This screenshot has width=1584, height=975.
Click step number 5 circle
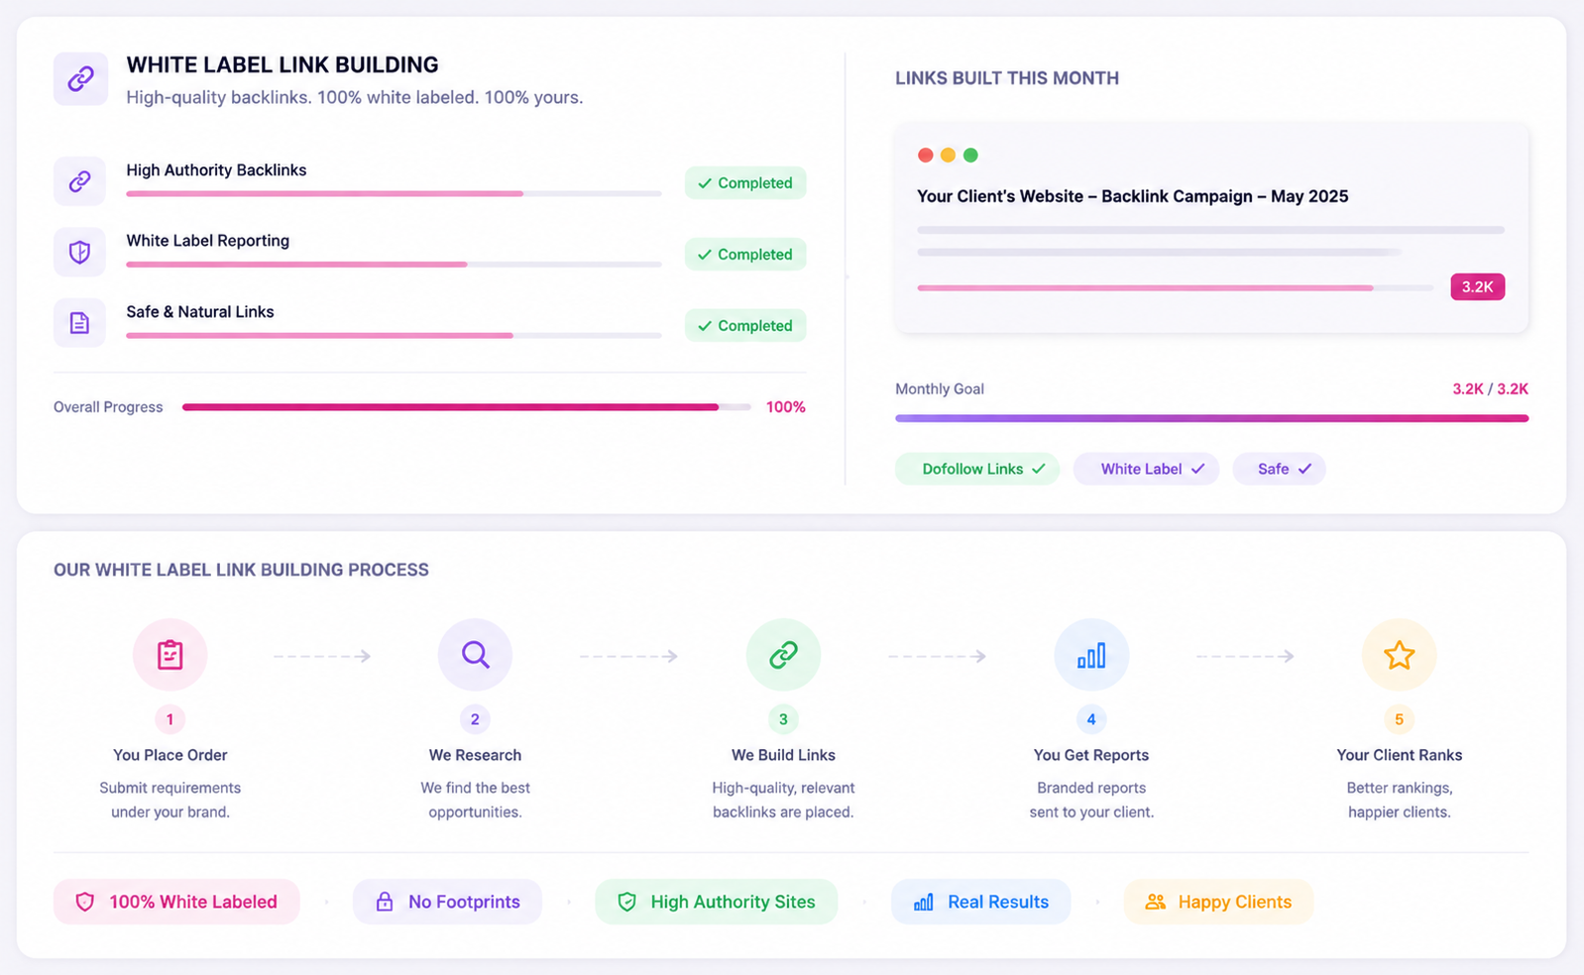pyautogui.click(x=1399, y=719)
